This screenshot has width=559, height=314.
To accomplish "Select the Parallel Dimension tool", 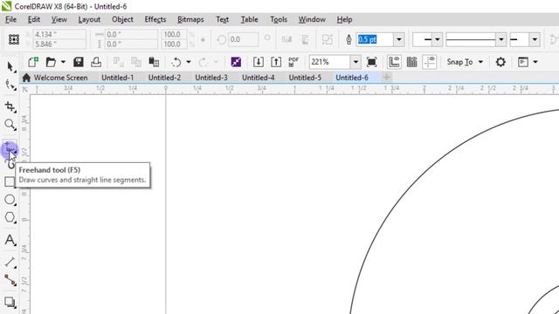I will [x=10, y=263].
